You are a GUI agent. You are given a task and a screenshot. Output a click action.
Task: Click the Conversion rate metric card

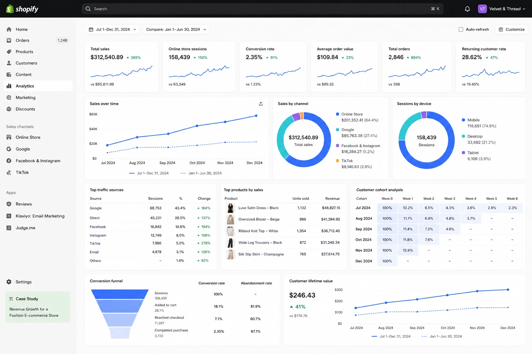point(273,67)
